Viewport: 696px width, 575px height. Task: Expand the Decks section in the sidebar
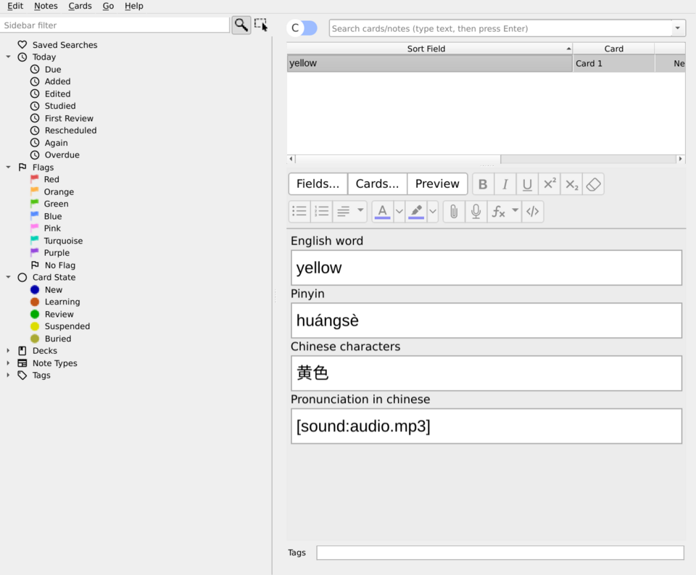(8, 350)
